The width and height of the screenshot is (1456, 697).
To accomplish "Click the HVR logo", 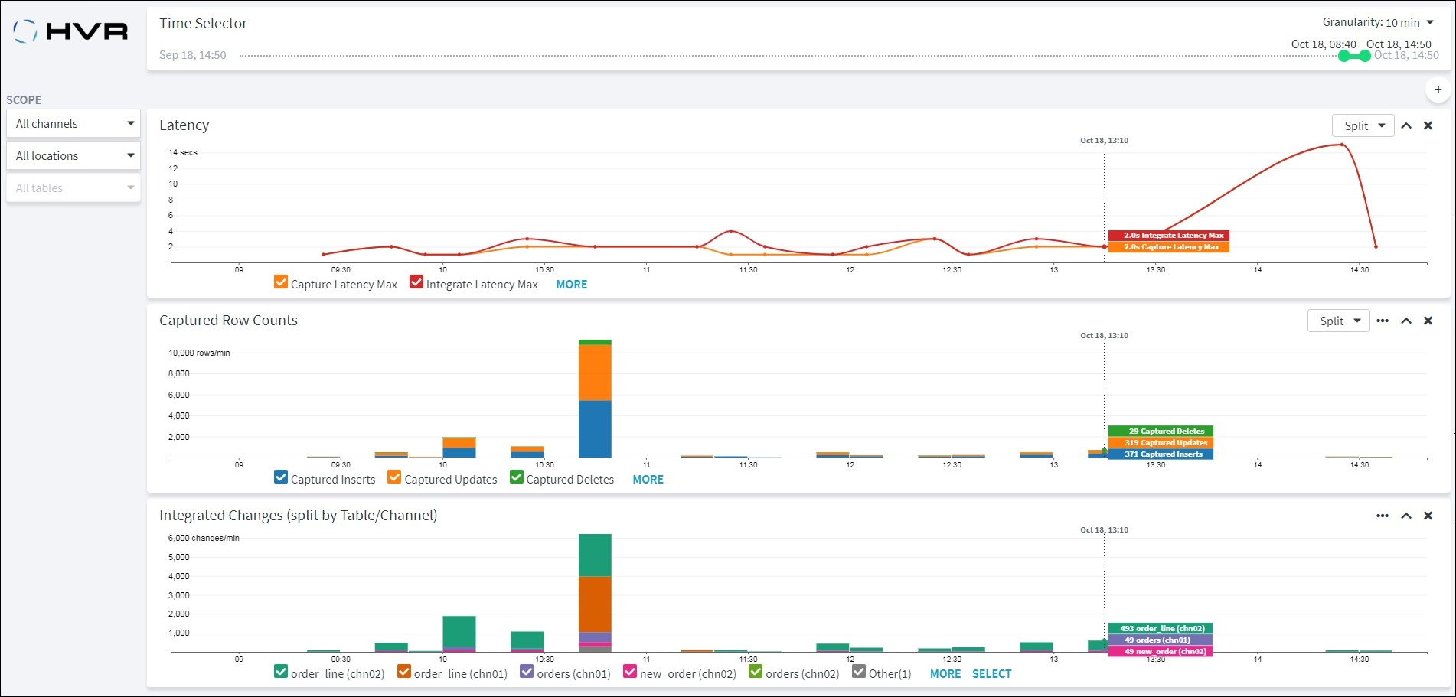I will point(70,31).
